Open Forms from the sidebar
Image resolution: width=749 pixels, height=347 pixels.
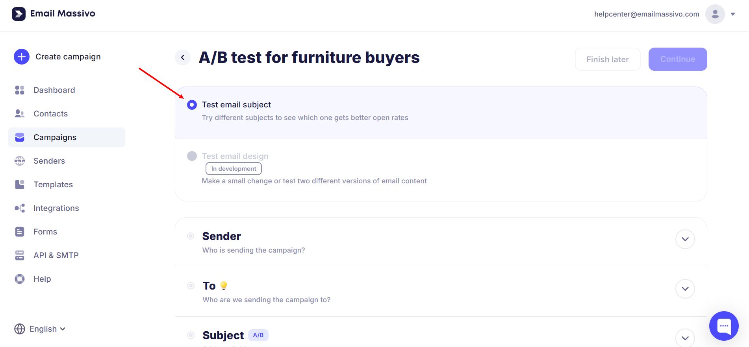point(45,232)
